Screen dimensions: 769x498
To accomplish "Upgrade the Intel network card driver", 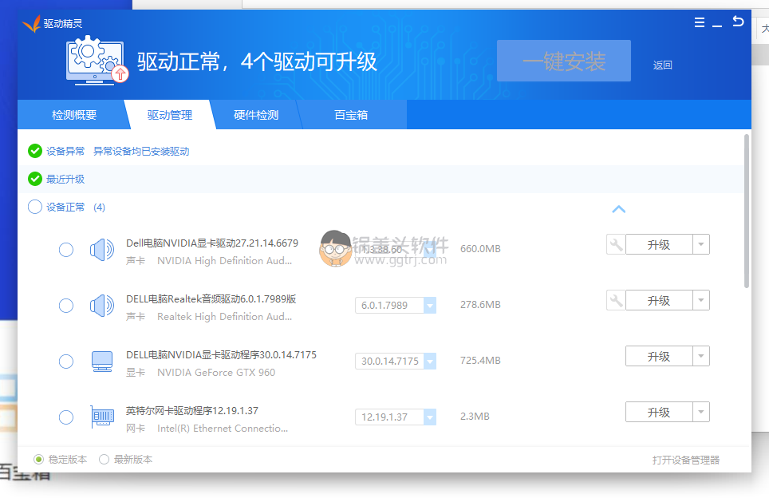I will [659, 412].
